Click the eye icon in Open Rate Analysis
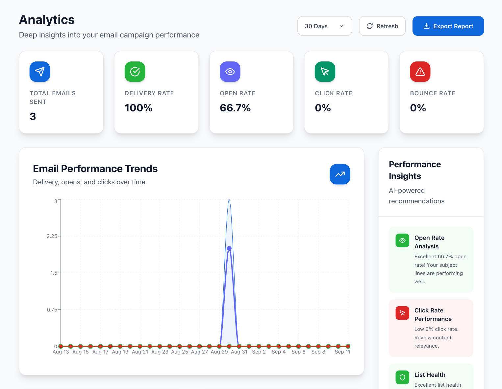 coord(402,240)
